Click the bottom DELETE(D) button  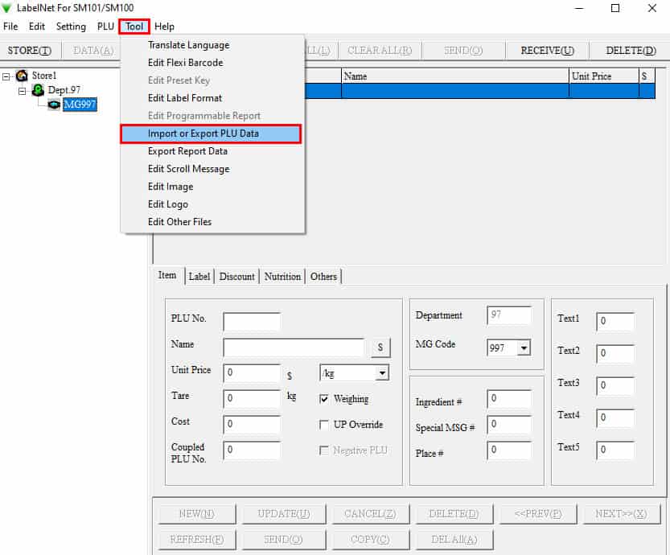click(x=454, y=513)
